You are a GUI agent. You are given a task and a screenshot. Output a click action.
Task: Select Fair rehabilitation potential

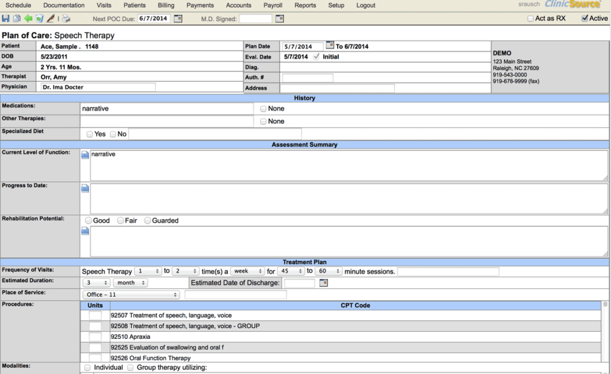tap(121, 220)
